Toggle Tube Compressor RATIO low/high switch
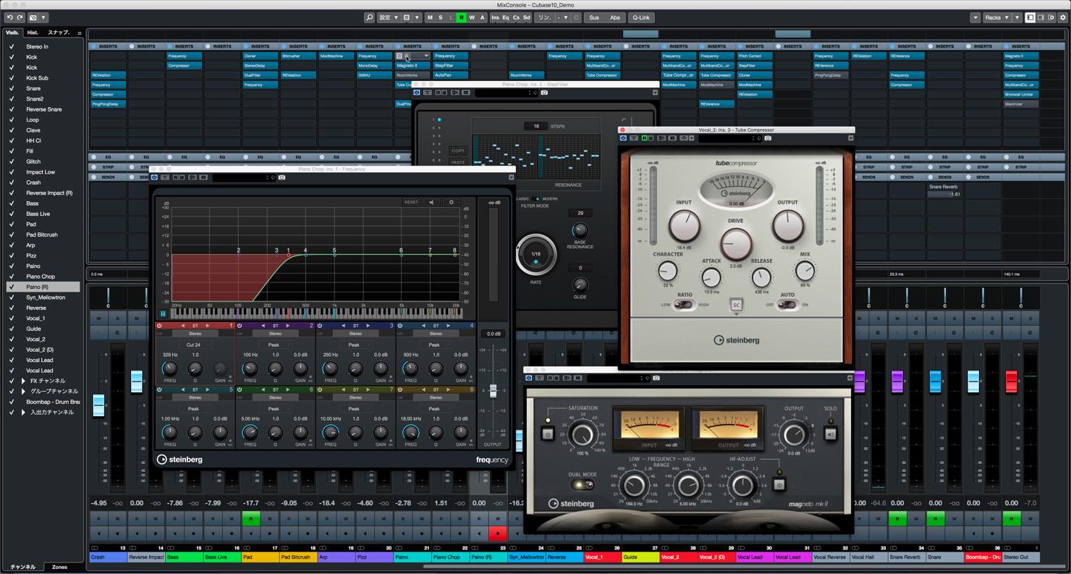 click(682, 305)
